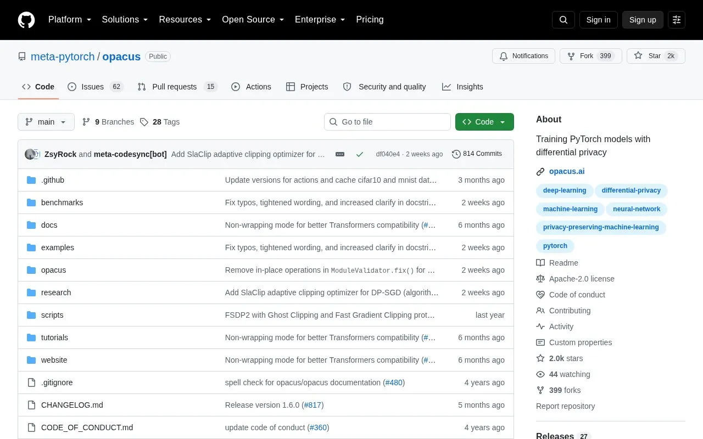This screenshot has width=703, height=439.
Task: Select the differential-privacy topic tag
Action: pos(631,190)
